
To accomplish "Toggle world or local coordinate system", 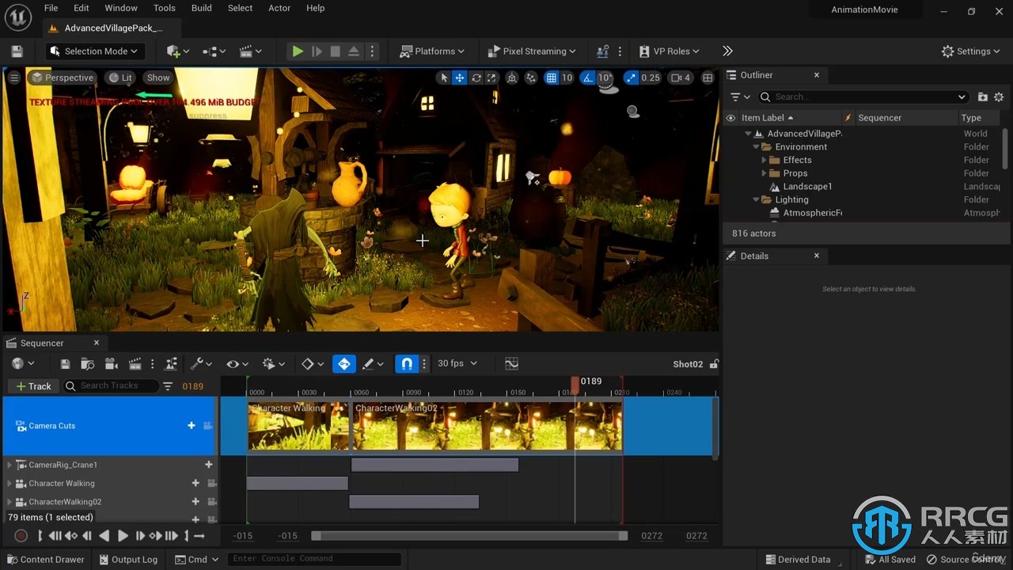I will point(512,78).
